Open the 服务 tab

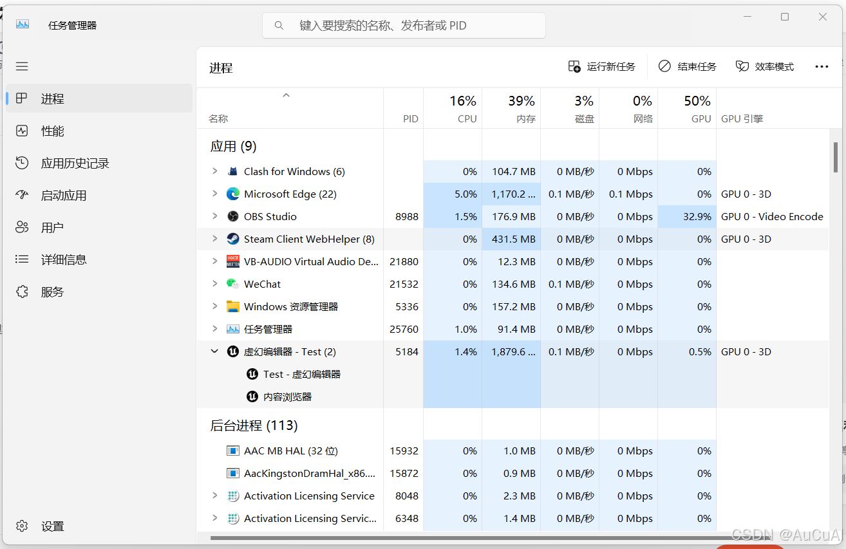pos(99,292)
